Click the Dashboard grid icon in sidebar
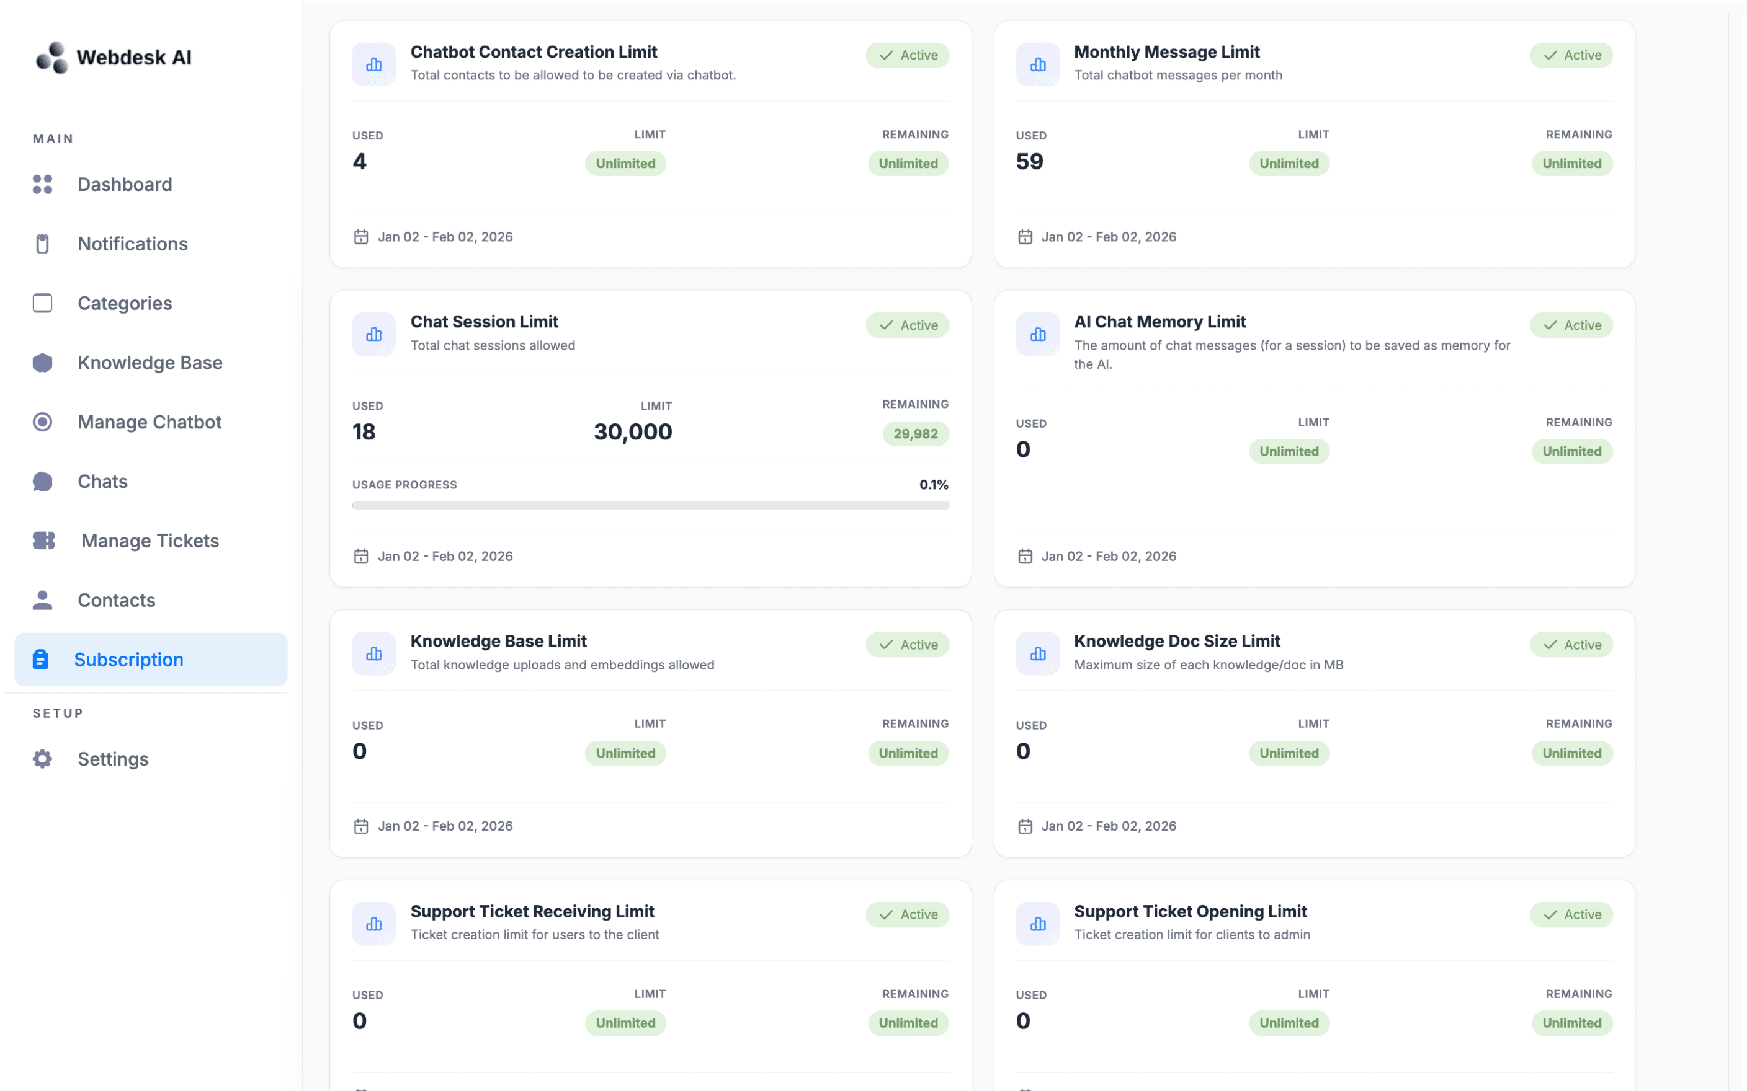1747x1091 pixels. [x=43, y=184]
